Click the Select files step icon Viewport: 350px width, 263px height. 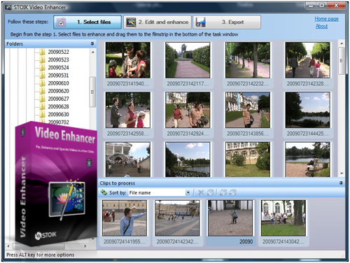pyautogui.click(x=62, y=22)
